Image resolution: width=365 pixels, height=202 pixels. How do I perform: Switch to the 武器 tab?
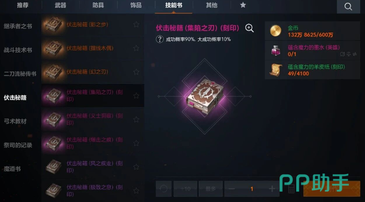tap(60, 5)
